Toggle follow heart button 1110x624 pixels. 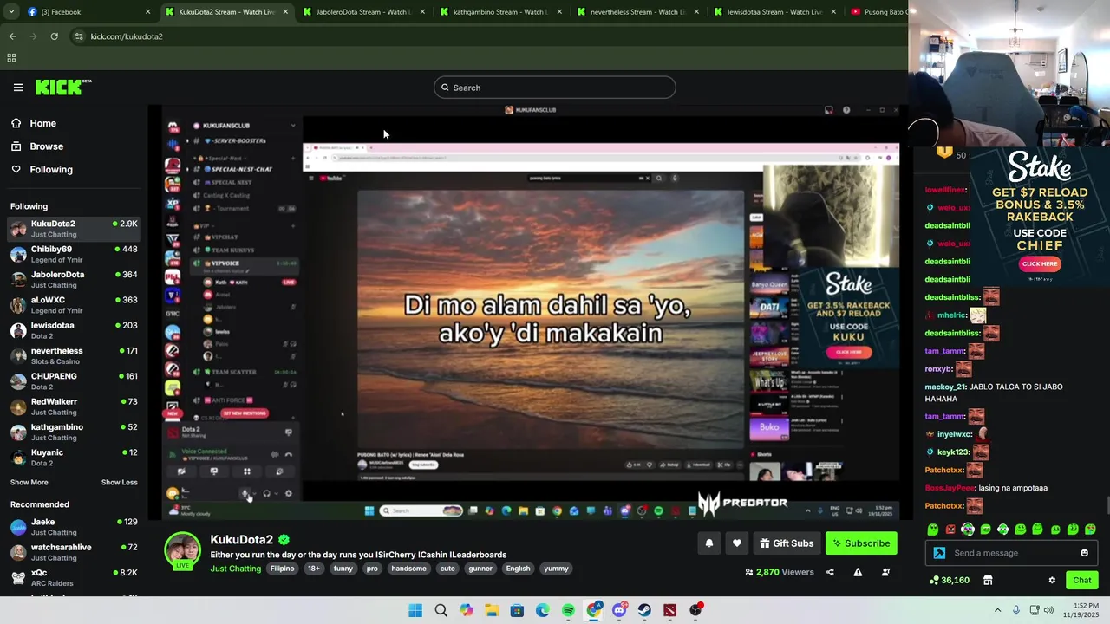point(736,543)
